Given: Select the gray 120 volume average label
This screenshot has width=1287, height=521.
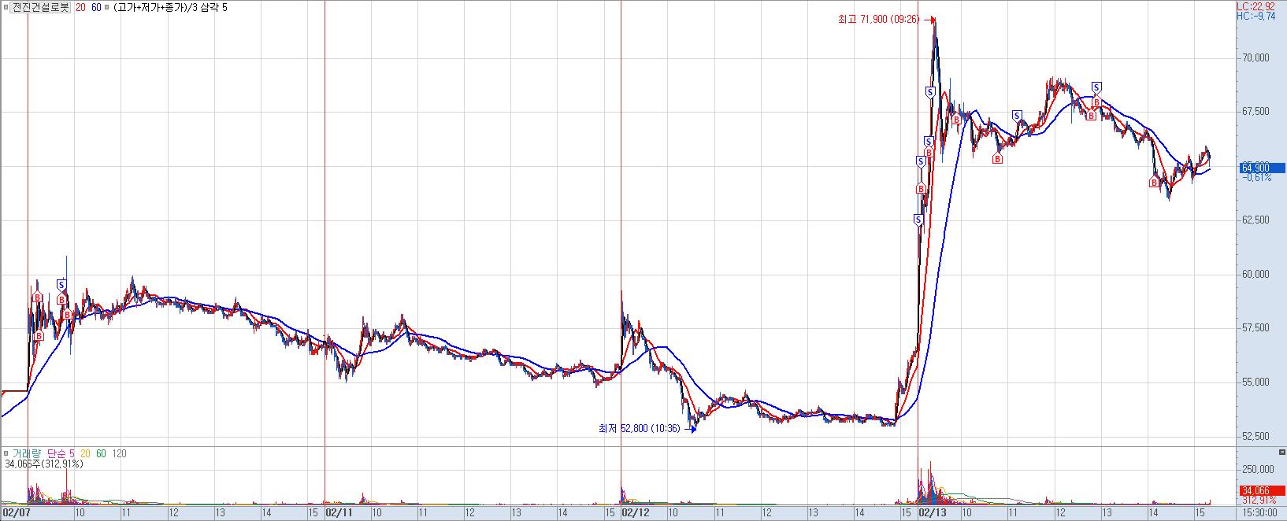Looking at the screenshot, I should coord(119,453).
